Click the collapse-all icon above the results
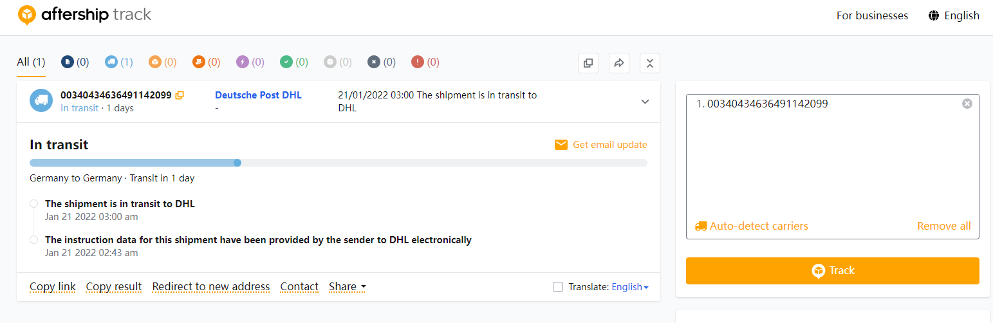The height and width of the screenshot is (323, 993). (x=649, y=63)
